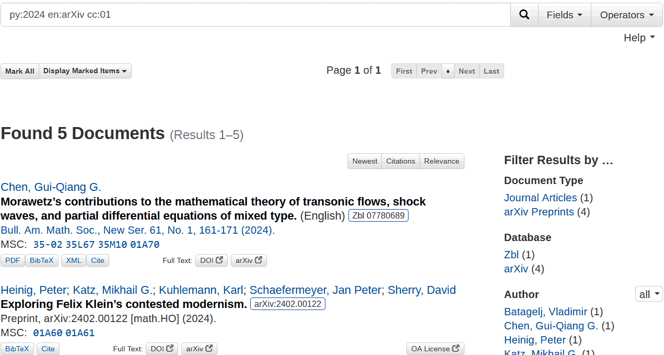Sort results by Citations
This screenshot has width=664, height=355.
click(x=401, y=161)
